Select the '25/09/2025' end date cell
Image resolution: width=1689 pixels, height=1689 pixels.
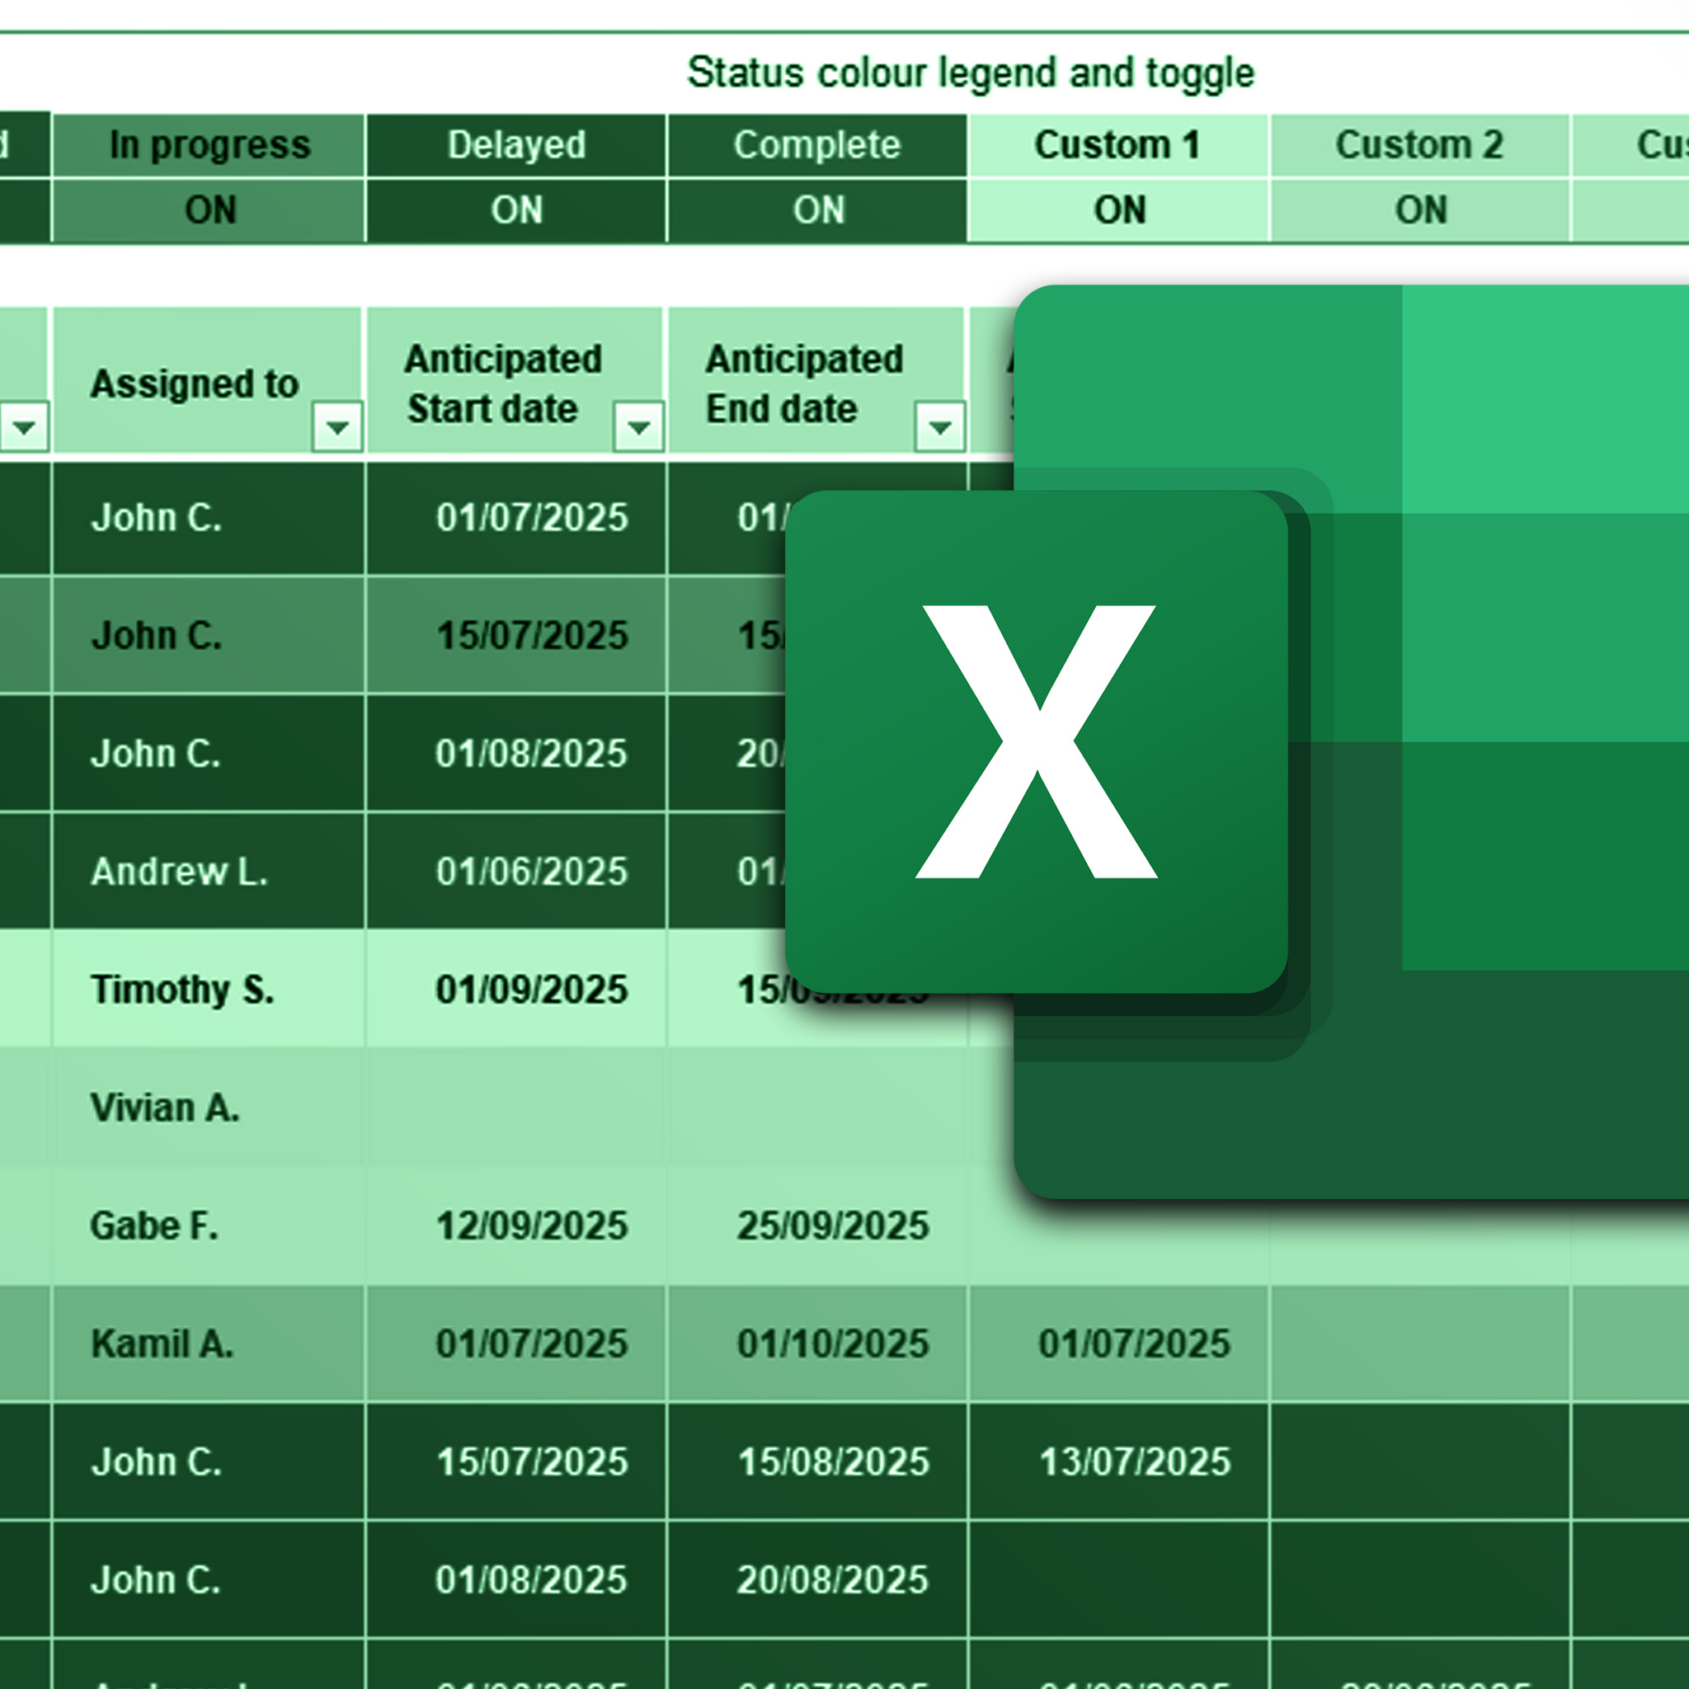(x=818, y=1226)
